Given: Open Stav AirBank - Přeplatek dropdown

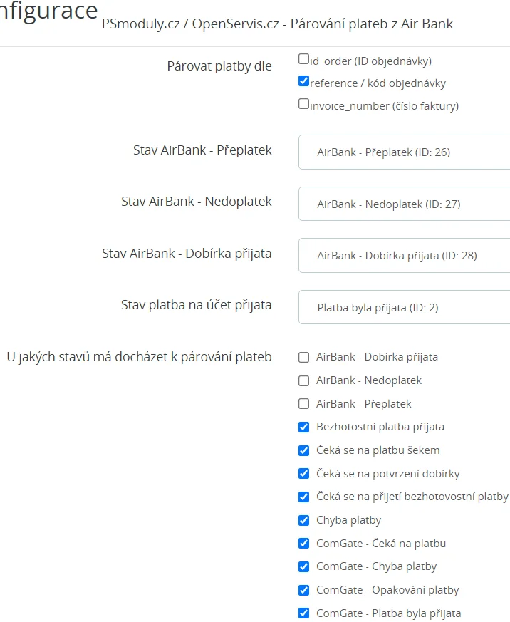Looking at the screenshot, I should coord(404,152).
